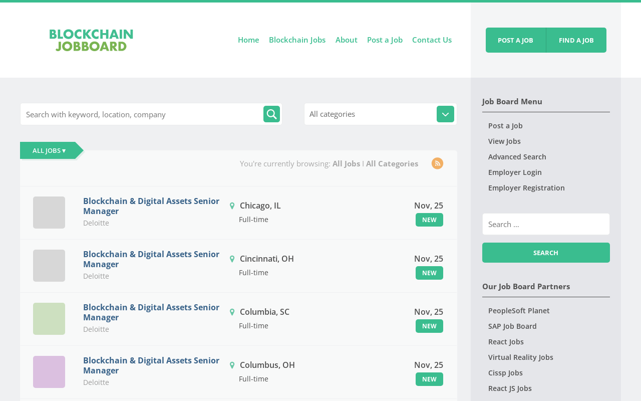
Task: Click the NEW badge on Columbus job
Action: pyautogui.click(x=429, y=379)
